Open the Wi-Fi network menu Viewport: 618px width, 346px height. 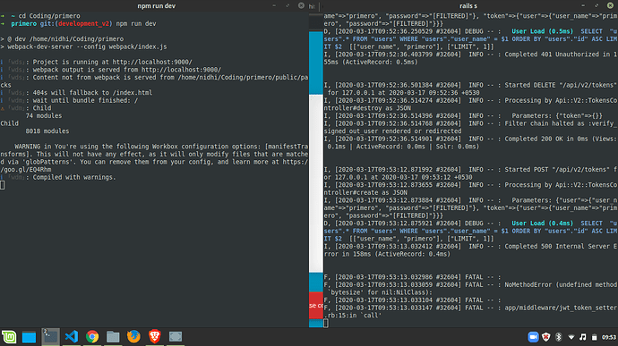571,337
